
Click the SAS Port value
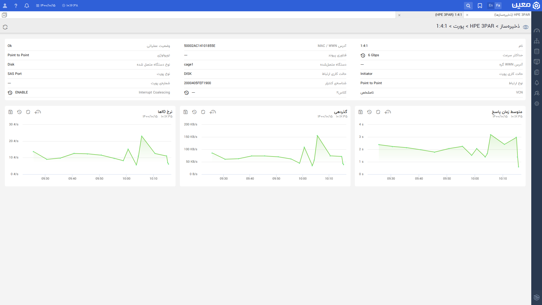[x=15, y=74]
